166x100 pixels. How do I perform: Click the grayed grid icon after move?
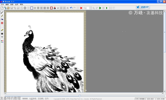(28, 8)
